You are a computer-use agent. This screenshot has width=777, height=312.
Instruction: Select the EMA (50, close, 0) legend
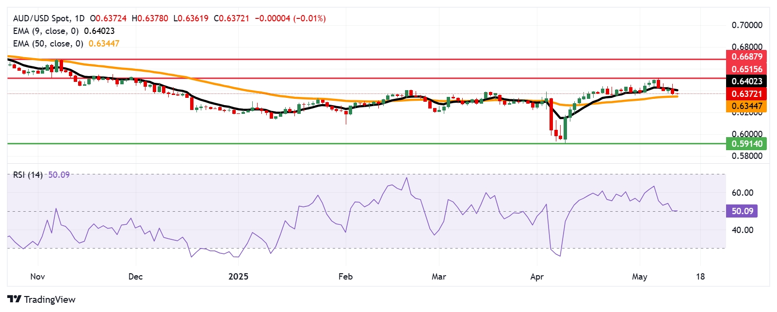48,44
